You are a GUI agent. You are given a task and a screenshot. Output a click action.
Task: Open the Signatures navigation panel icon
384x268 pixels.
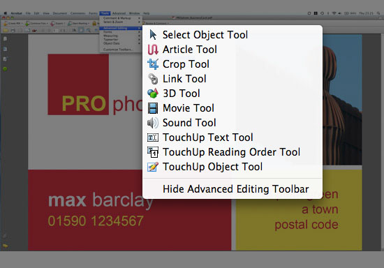5,59
